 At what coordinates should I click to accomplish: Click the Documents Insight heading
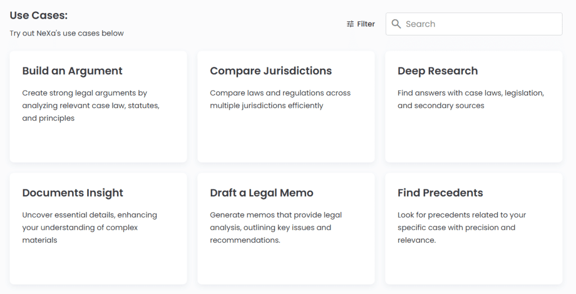coord(73,193)
